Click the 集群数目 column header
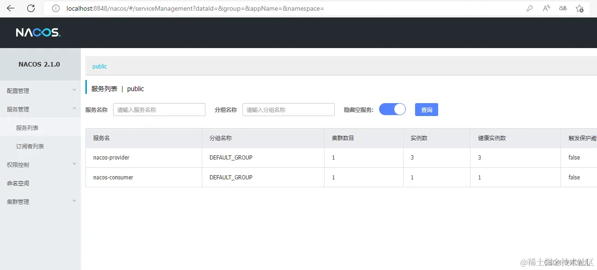597x270 pixels. point(343,138)
